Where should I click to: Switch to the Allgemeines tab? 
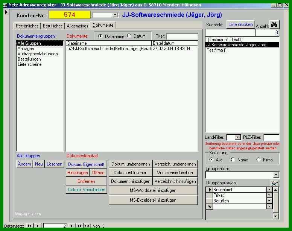tap(78, 26)
